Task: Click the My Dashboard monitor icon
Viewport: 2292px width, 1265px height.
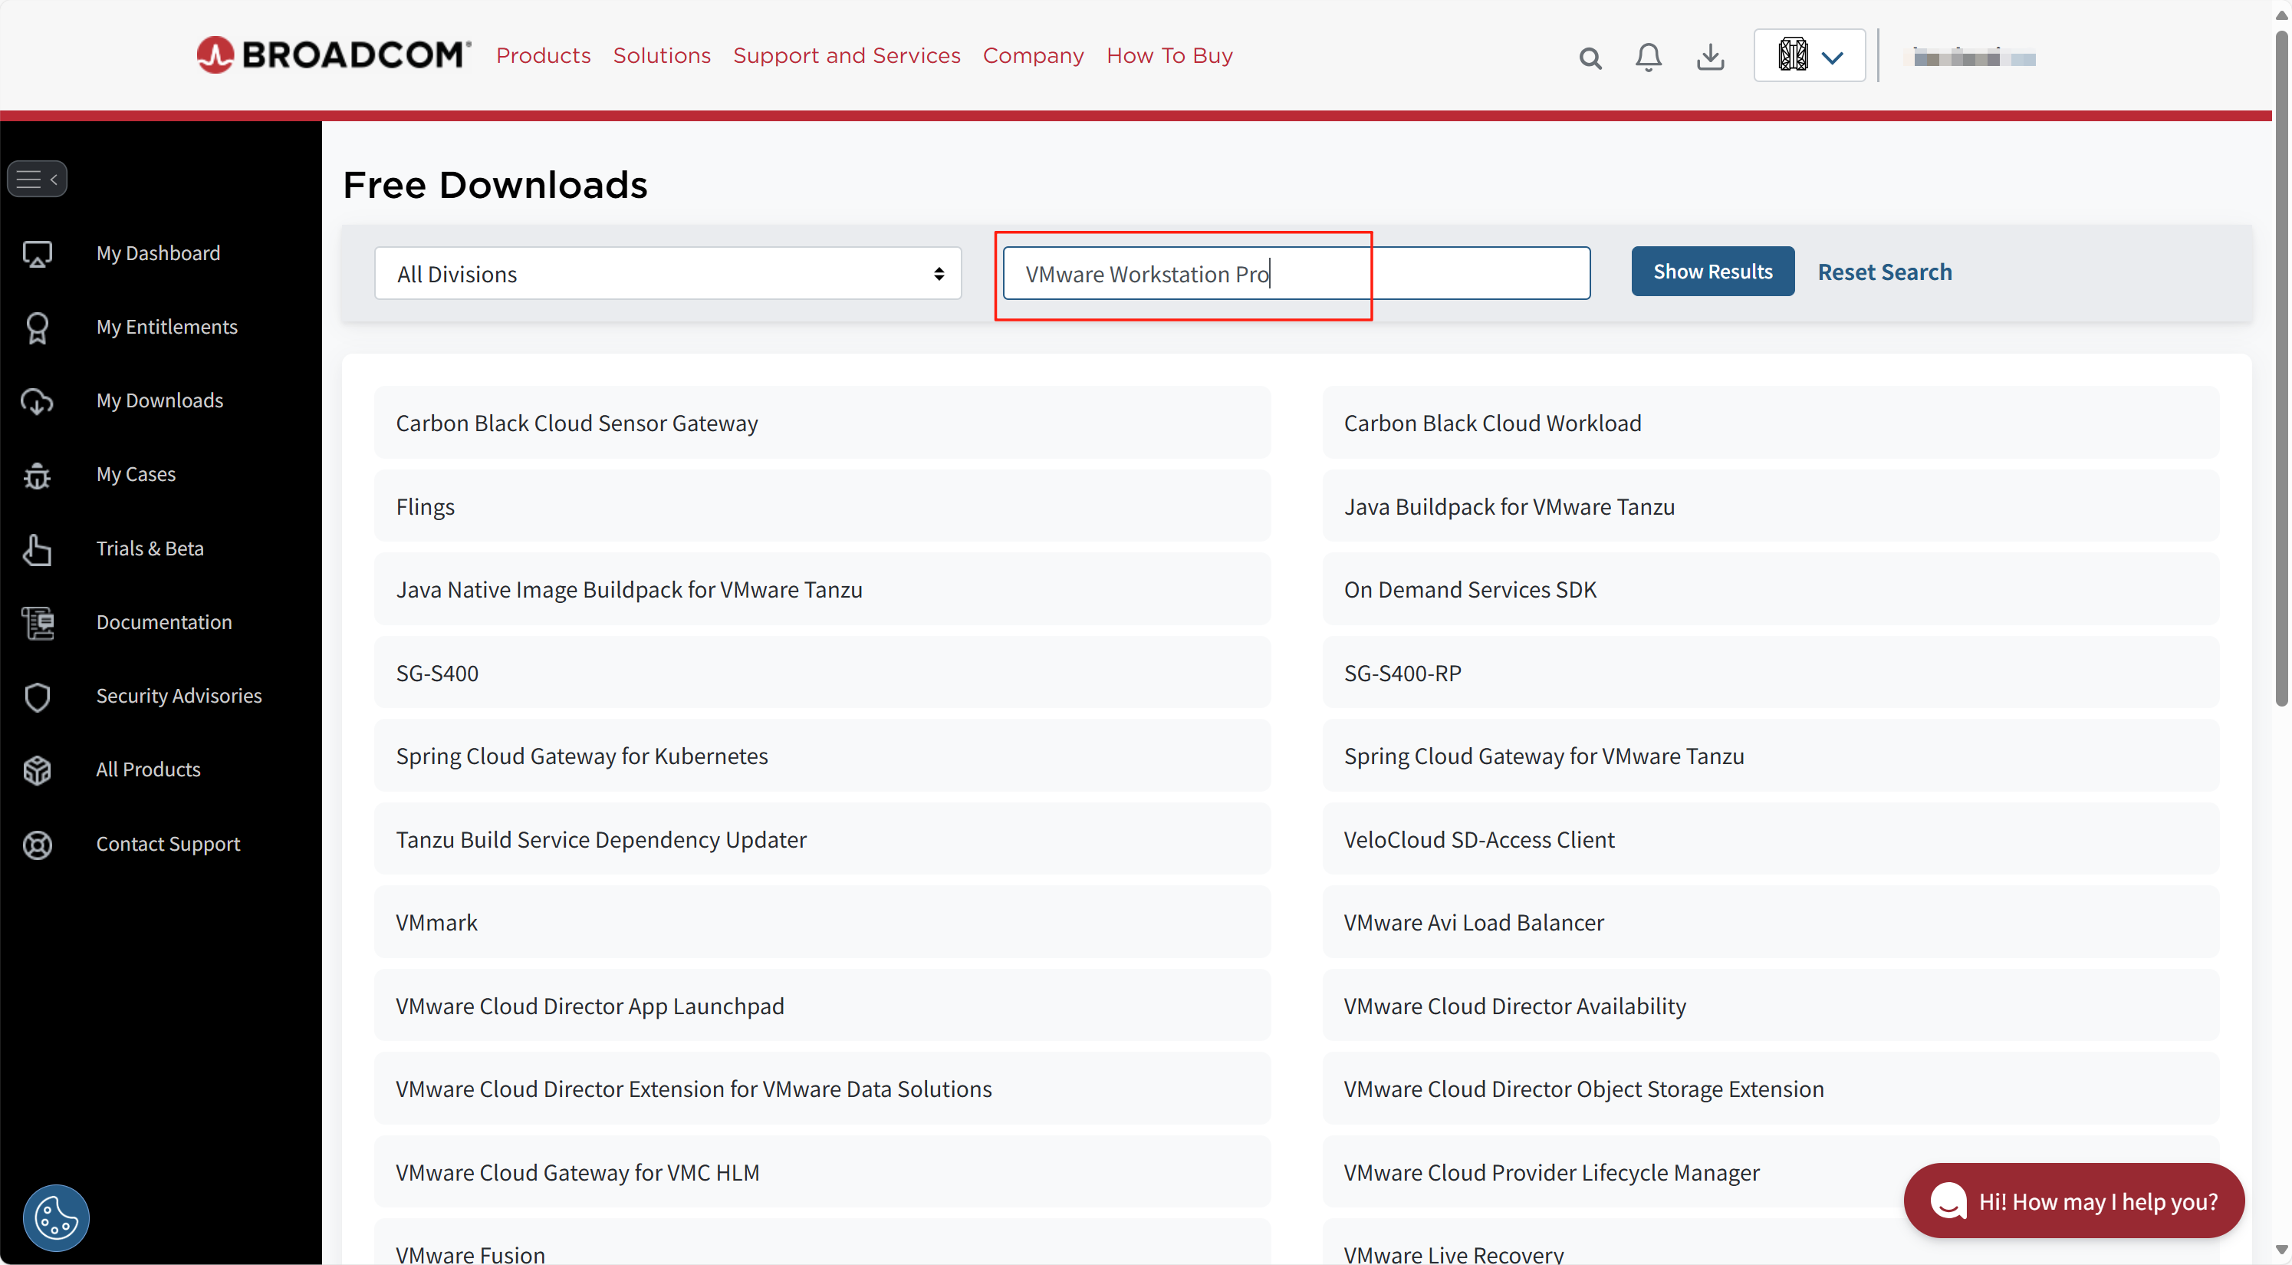Action: 38,254
